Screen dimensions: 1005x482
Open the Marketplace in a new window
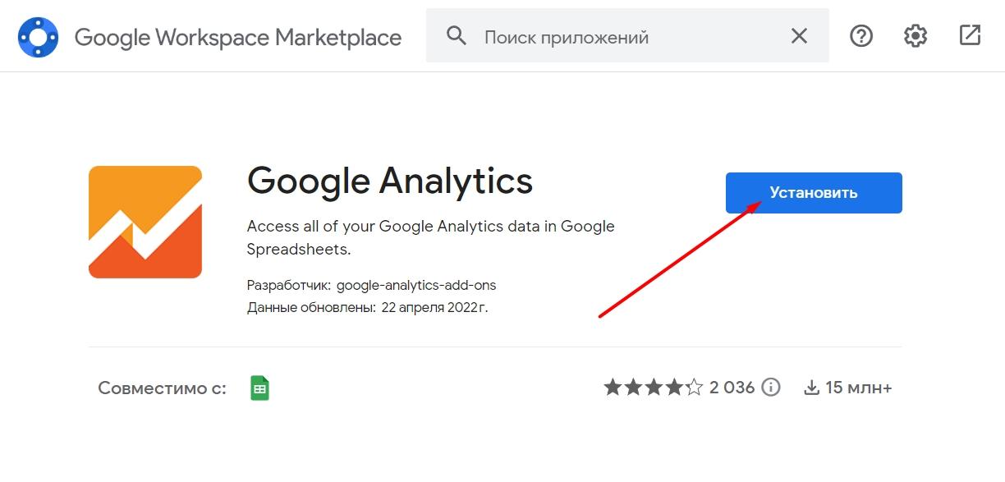click(x=970, y=35)
